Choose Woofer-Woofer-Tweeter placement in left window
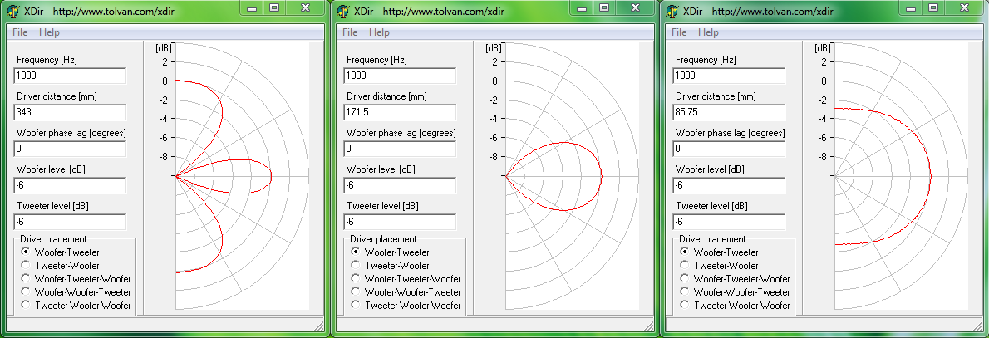The width and height of the screenshot is (989, 338). pyautogui.click(x=26, y=292)
